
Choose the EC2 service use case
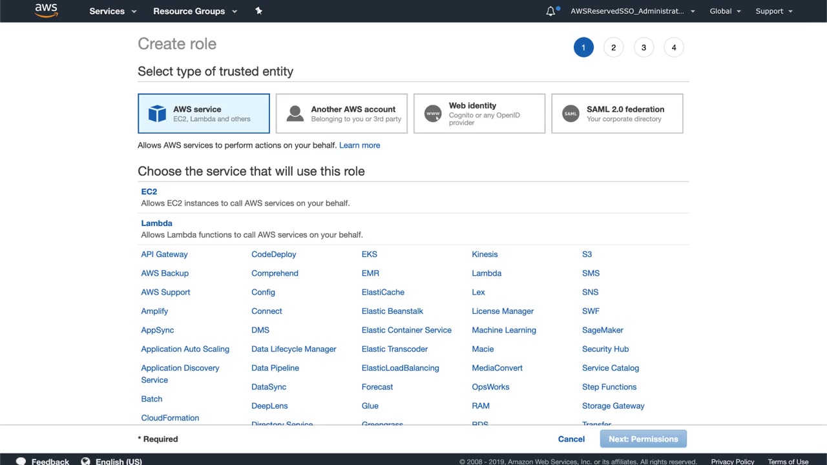pos(149,192)
